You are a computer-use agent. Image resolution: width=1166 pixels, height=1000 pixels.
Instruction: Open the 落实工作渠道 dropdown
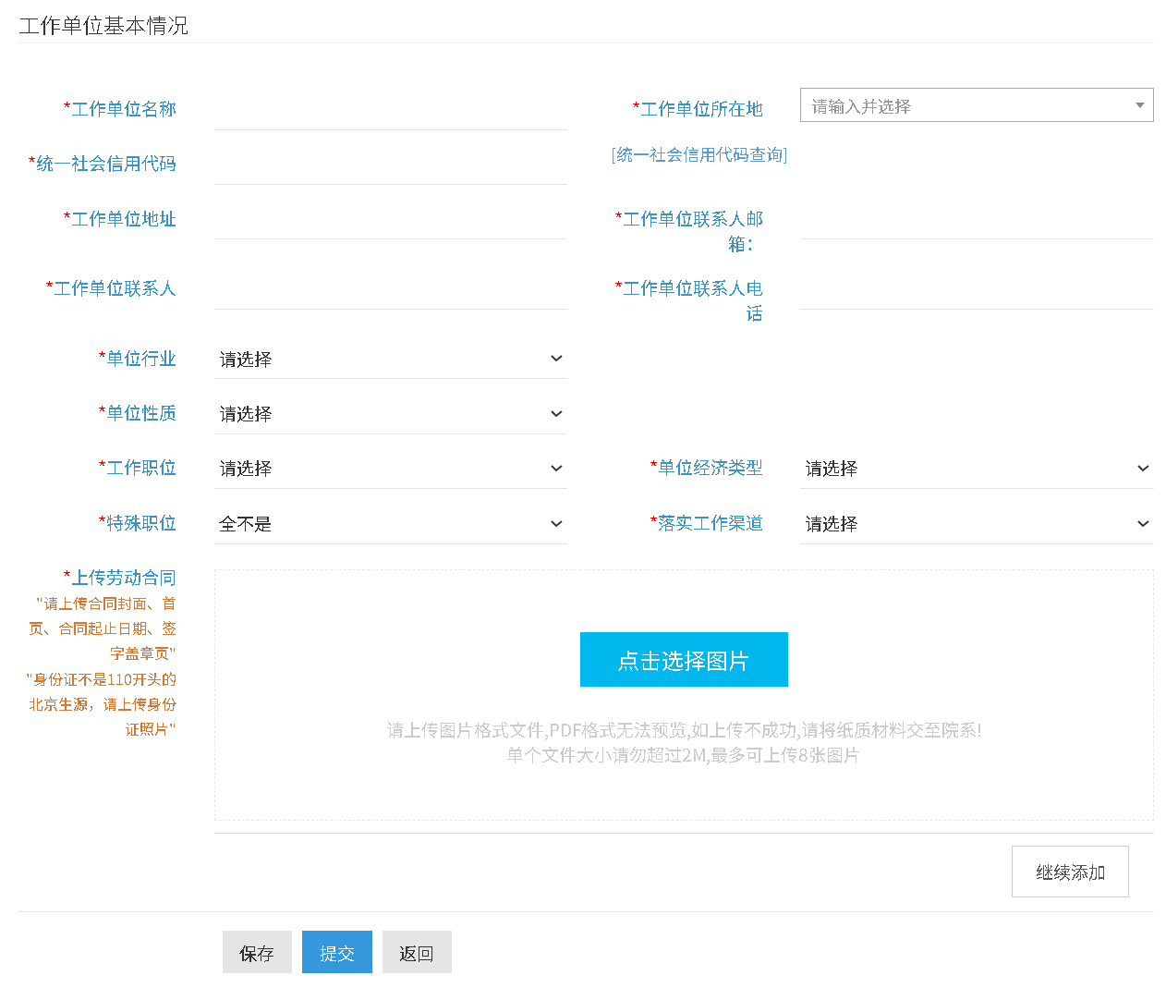976,524
